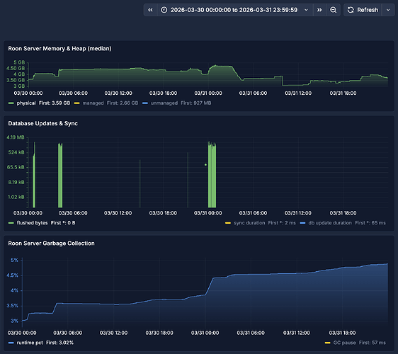Screen dimensions: 398x354
Task: Click the 5 GB axis label in Memory chart
Action: 19,62
